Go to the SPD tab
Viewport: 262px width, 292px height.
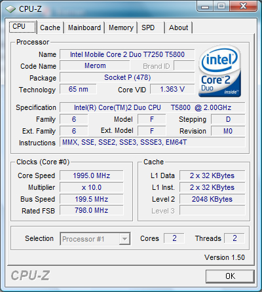click(151, 27)
